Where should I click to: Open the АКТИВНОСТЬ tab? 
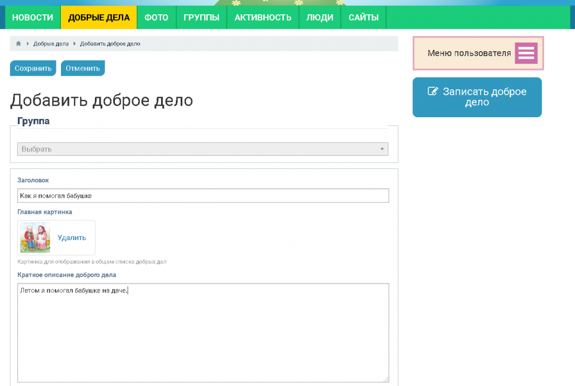point(263,18)
